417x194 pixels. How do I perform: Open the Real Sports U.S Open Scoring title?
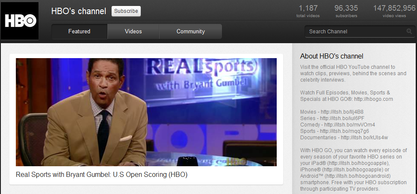[102, 175]
